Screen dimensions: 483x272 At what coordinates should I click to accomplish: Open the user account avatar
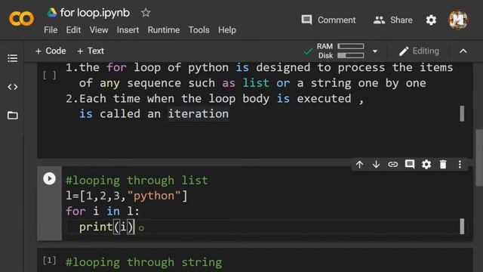click(458, 20)
